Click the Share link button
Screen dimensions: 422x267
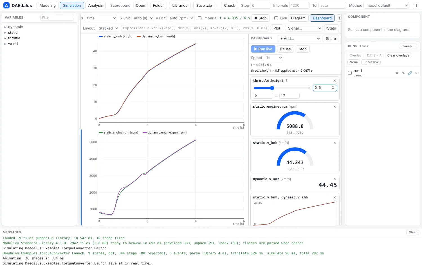(x=371, y=62)
